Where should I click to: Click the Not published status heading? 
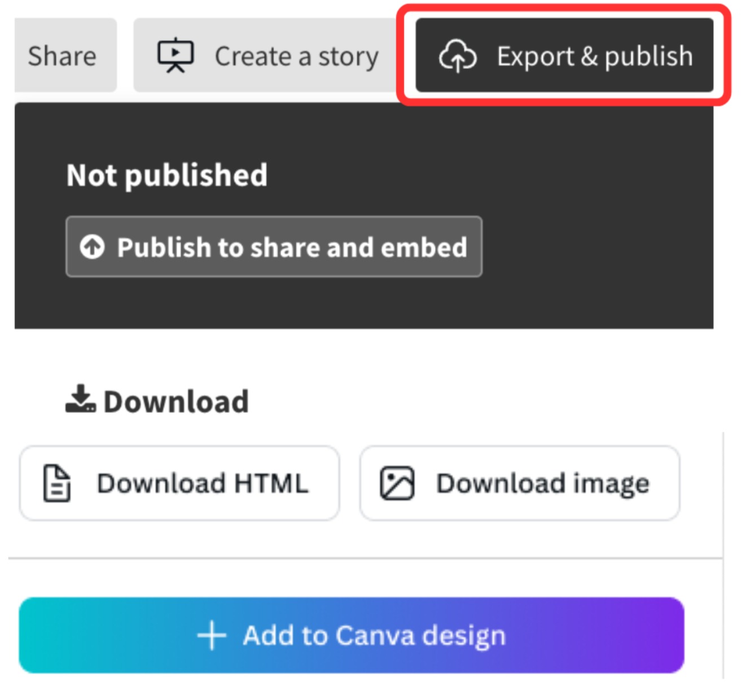(167, 175)
